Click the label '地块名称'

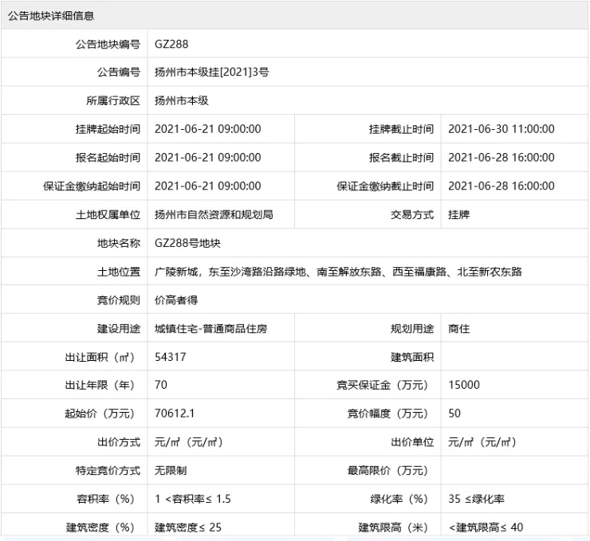point(119,243)
